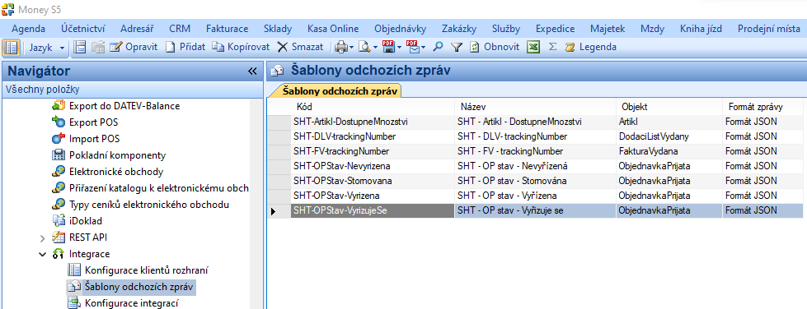The height and width of the screenshot is (309, 807).
Task: Open the Adresář menu
Action: 137,29
